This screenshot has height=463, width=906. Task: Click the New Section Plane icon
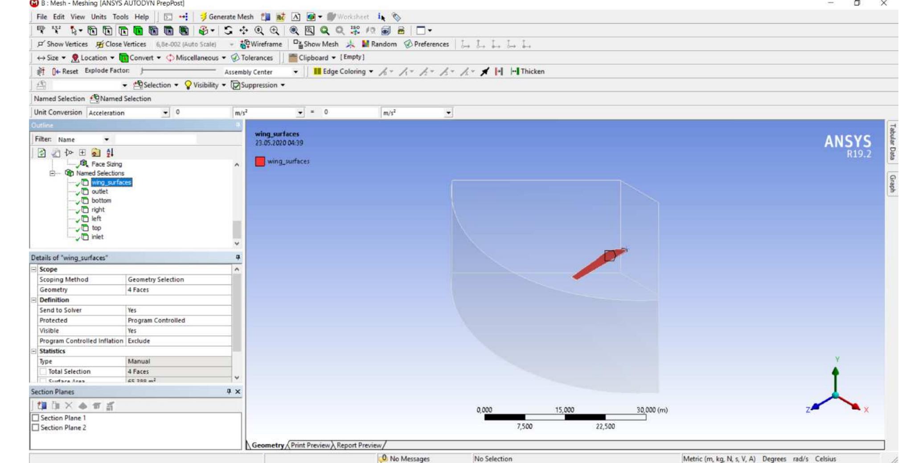point(42,406)
